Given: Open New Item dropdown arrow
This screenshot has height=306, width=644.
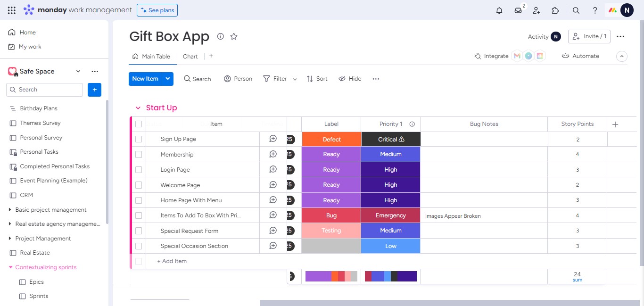Looking at the screenshot, I should [168, 79].
